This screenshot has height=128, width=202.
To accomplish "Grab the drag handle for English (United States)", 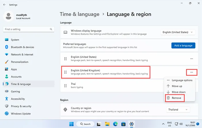I will pos(66,59).
